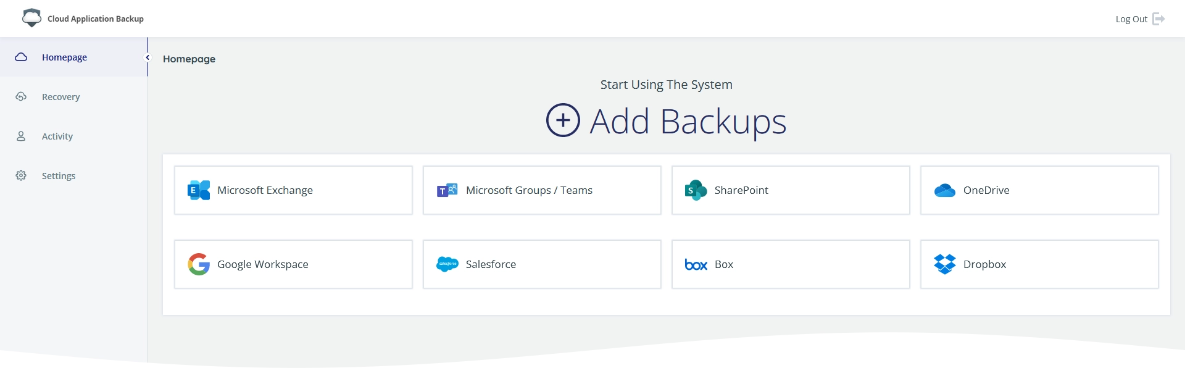Click the Homepage cloud icon in sidebar
The height and width of the screenshot is (368, 1185).
coord(21,57)
